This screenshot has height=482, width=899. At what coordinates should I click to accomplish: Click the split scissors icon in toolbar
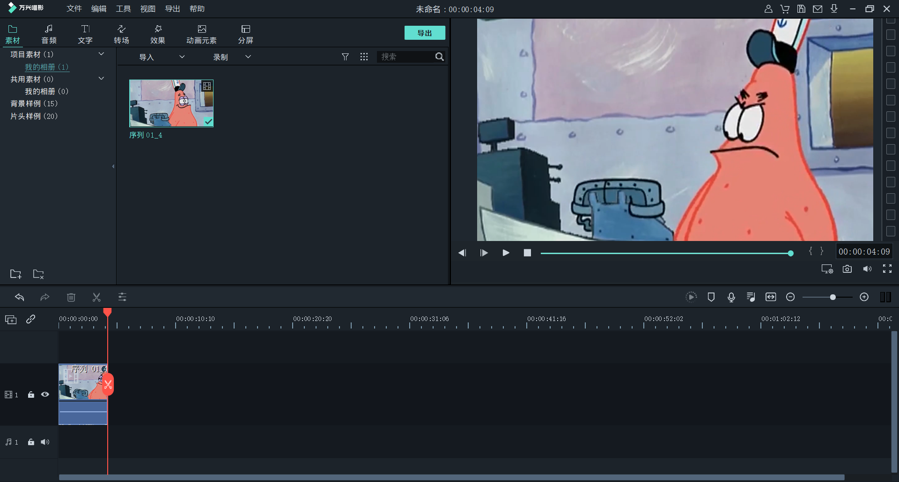pos(96,297)
